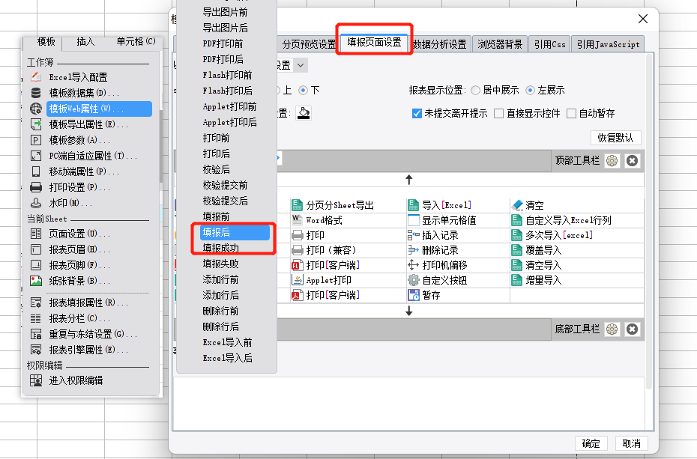Open the 底部工具栏 settings gear
This screenshot has height=459, width=697.
[612, 329]
